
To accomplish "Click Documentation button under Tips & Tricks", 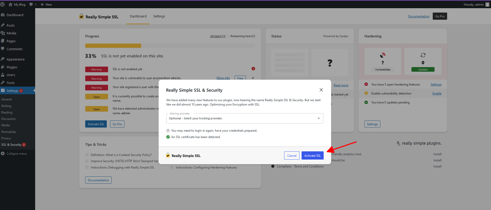I will 98,180.
